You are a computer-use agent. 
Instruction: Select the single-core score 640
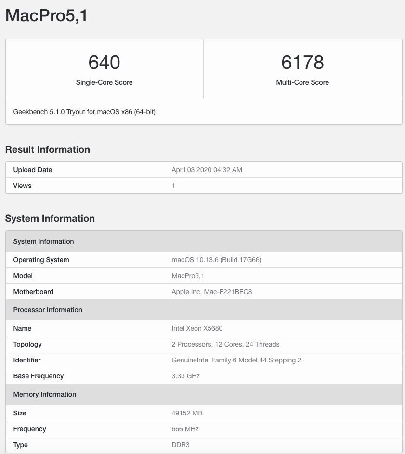[x=104, y=62]
